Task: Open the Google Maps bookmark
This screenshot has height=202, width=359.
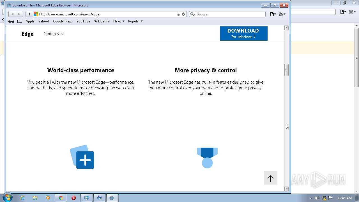Action: pos(63,21)
